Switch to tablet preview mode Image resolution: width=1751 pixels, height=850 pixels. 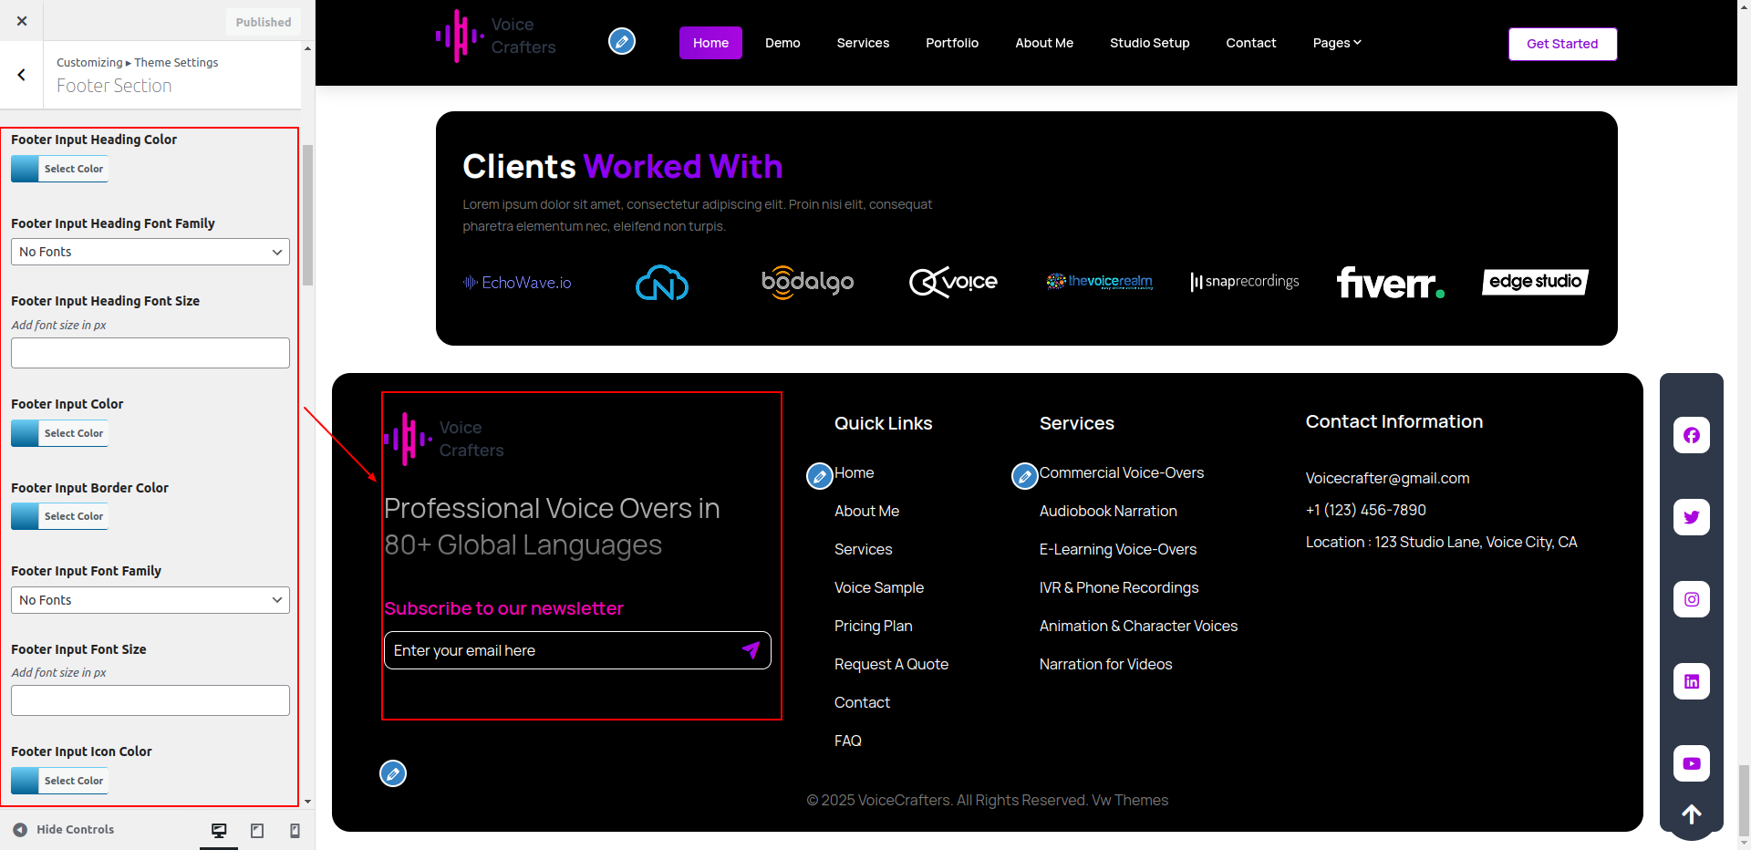[x=257, y=830]
